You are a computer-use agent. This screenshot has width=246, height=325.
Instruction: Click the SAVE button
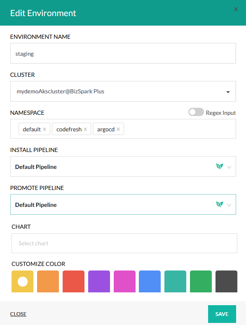[222, 314]
